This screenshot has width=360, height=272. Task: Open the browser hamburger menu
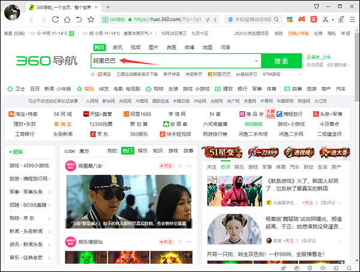pyautogui.click(x=352, y=20)
